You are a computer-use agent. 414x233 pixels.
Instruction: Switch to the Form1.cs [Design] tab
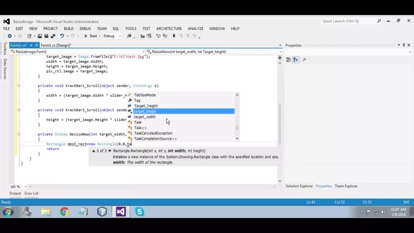click(x=56, y=45)
